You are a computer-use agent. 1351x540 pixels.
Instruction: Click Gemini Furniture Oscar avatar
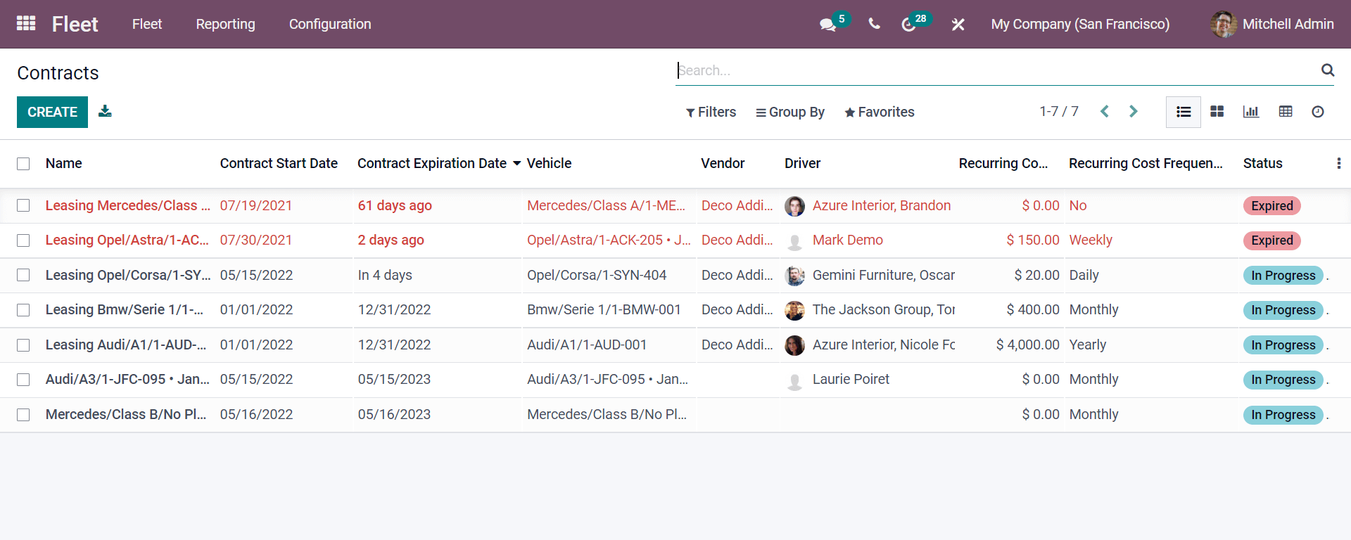794,276
